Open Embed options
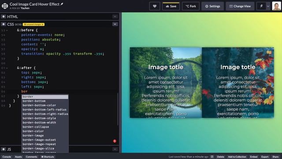Image resolution: width=282 pixels, height=159 pixels. click(254, 157)
